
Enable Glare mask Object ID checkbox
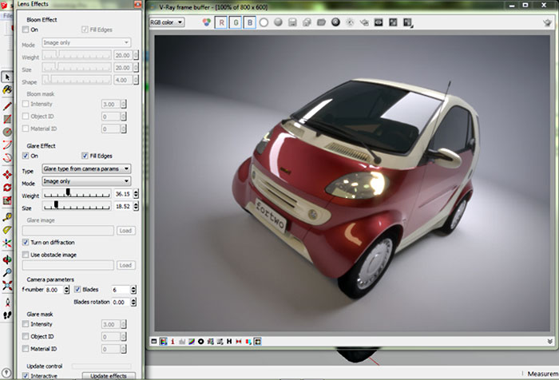[x=26, y=337]
